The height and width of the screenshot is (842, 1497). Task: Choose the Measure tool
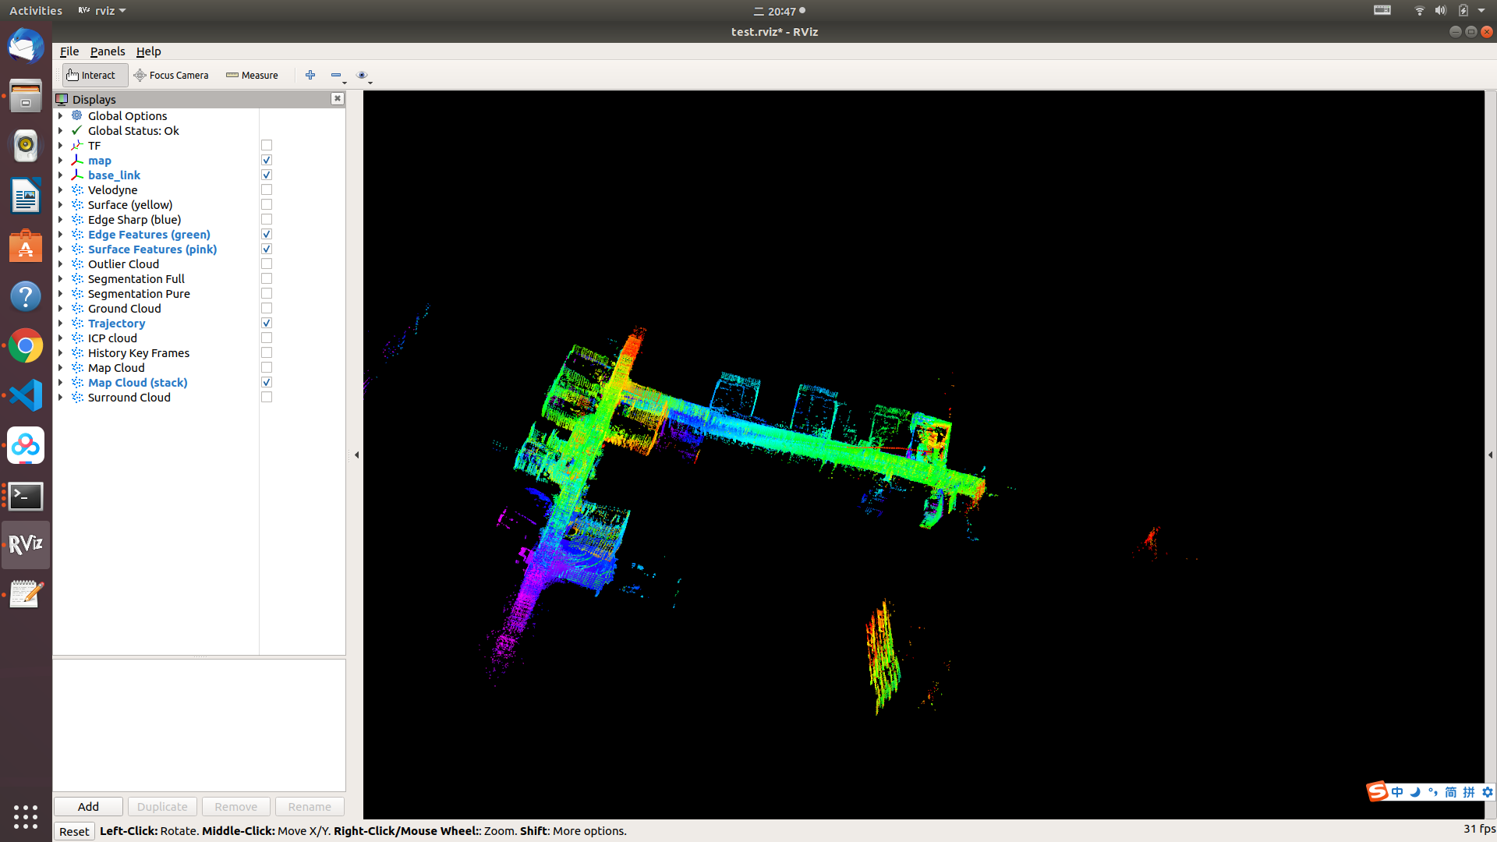(x=252, y=75)
